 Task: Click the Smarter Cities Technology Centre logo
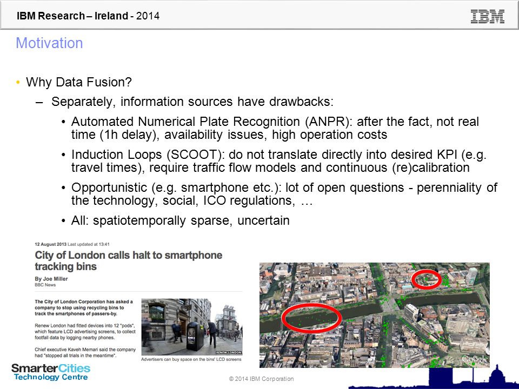[x=51, y=372]
